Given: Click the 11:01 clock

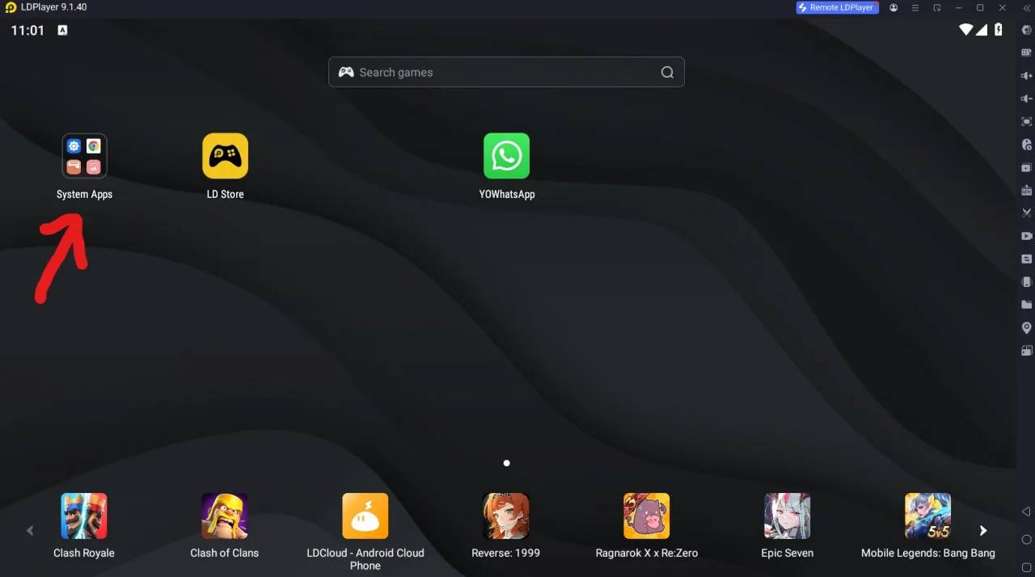Looking at the screenshot, I should pos(27,30).
